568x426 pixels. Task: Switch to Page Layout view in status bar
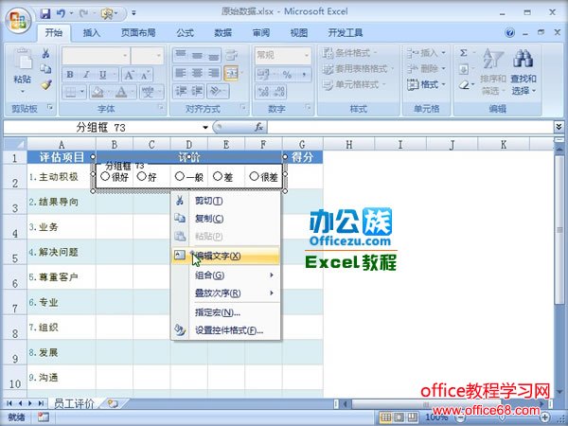pos(399,417)
